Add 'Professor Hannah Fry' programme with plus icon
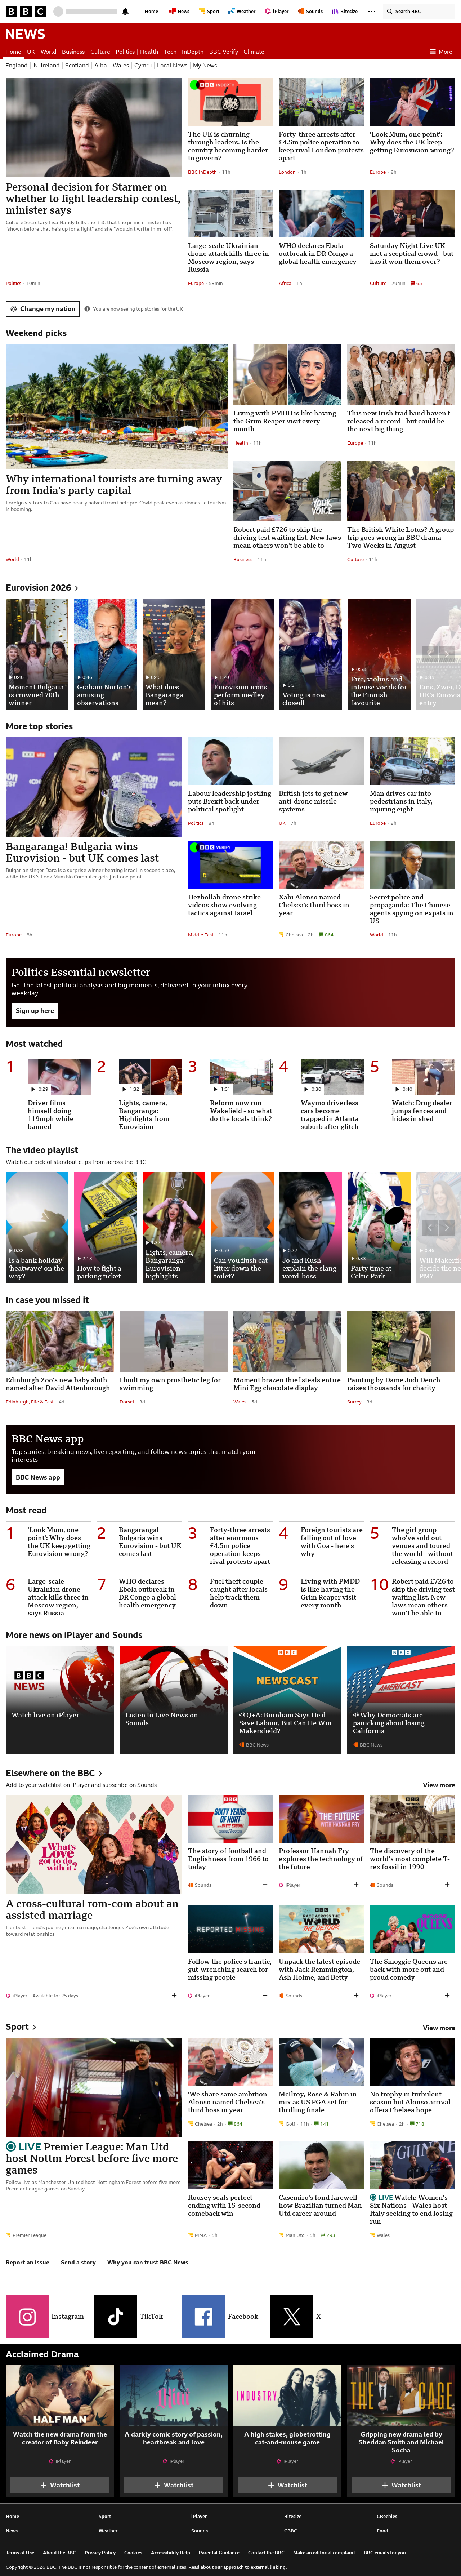Viewport: 461px width, 2576px height. coord(356,1885)
